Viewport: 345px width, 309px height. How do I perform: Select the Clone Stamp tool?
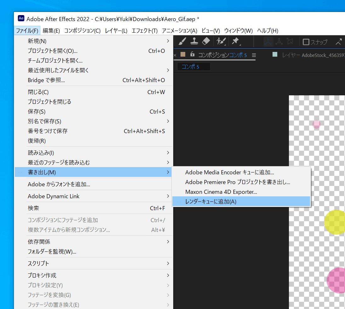click(194, 41)
